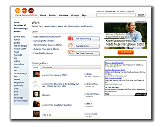Switch to the Latest tab
This screenshot has width=162, height=127.
coord(36,67)
